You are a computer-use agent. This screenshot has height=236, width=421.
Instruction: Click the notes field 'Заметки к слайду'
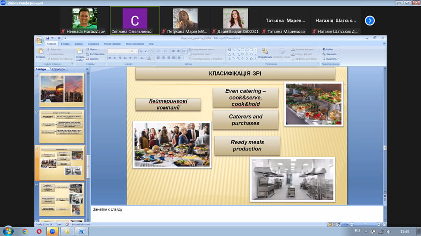click(x=237, y=213)
